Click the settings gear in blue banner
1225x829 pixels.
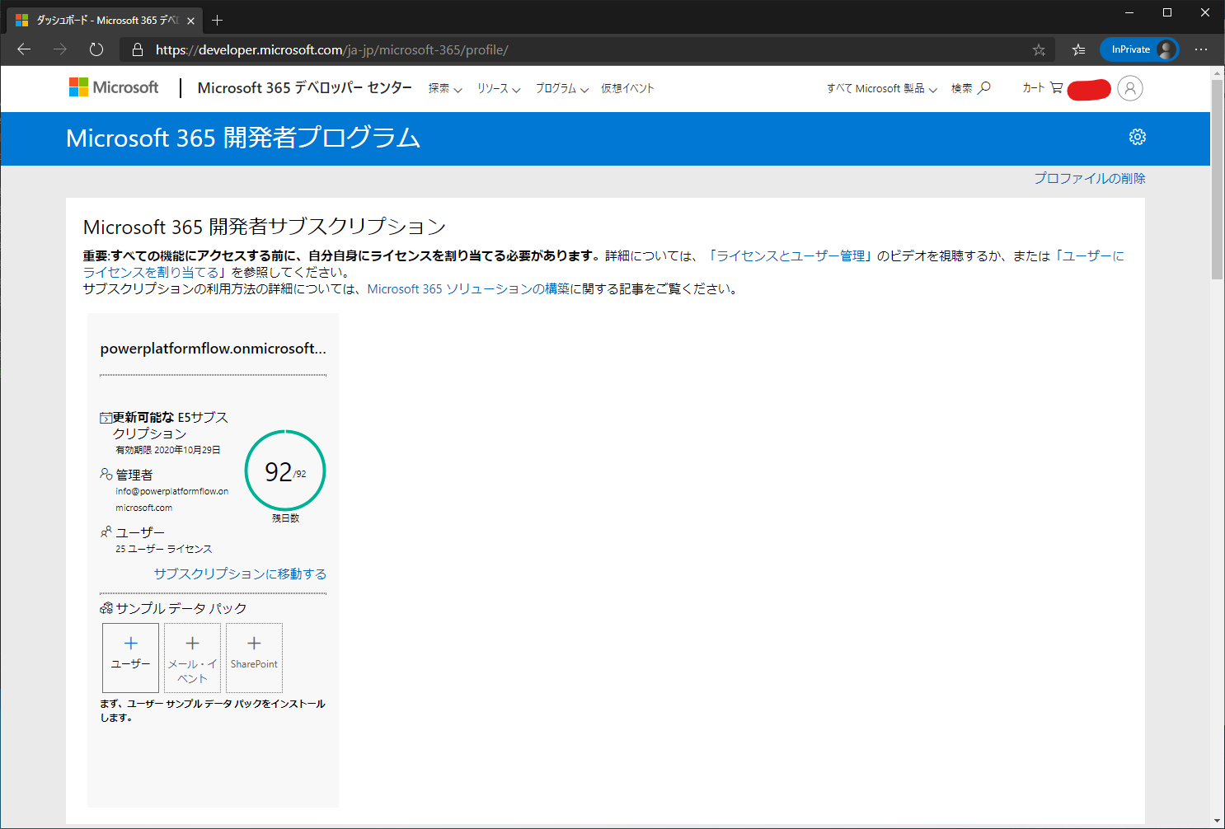(x=1138, y=137)
